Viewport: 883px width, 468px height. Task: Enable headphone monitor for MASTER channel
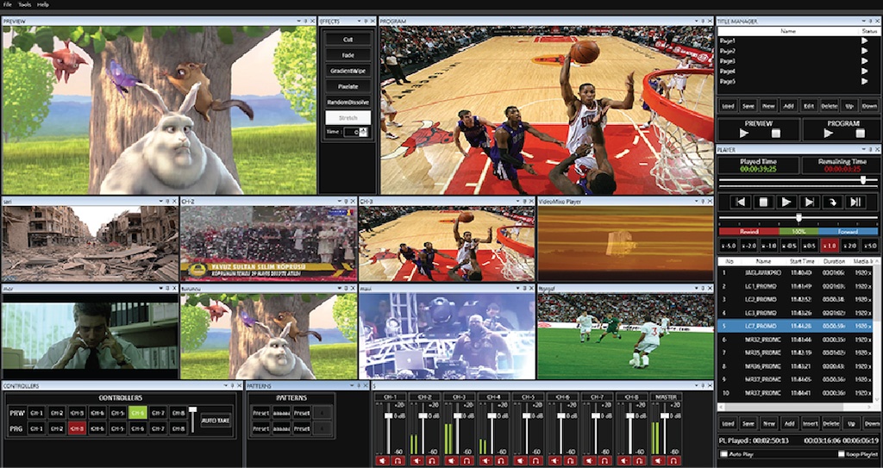click(x=673, y=461)
